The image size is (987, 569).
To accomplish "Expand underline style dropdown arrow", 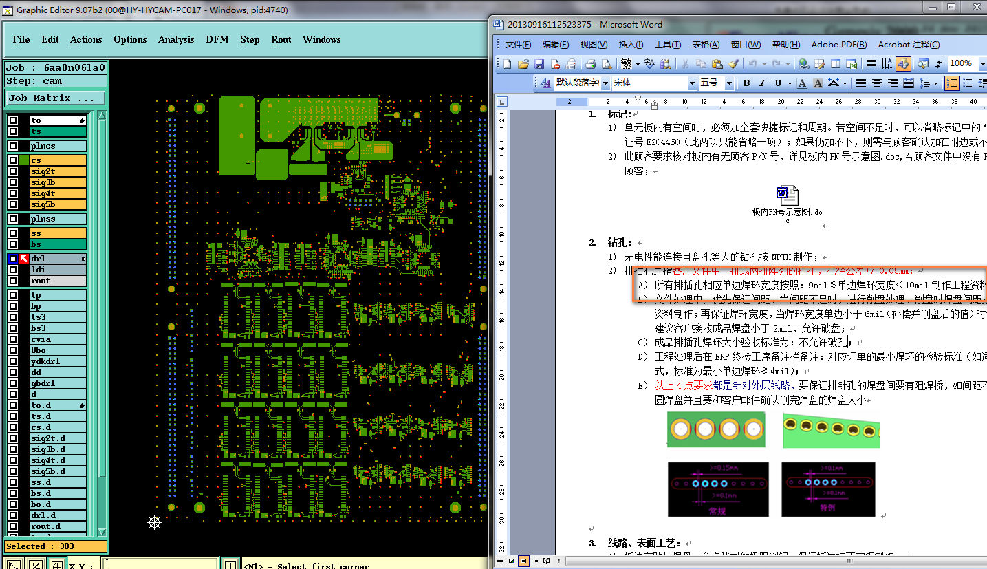I will click(x=790, y=83).
